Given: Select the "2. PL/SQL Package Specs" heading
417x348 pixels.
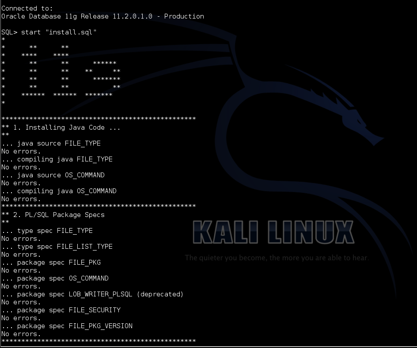Looking at the screenshot, I should [x=53, y=215].
